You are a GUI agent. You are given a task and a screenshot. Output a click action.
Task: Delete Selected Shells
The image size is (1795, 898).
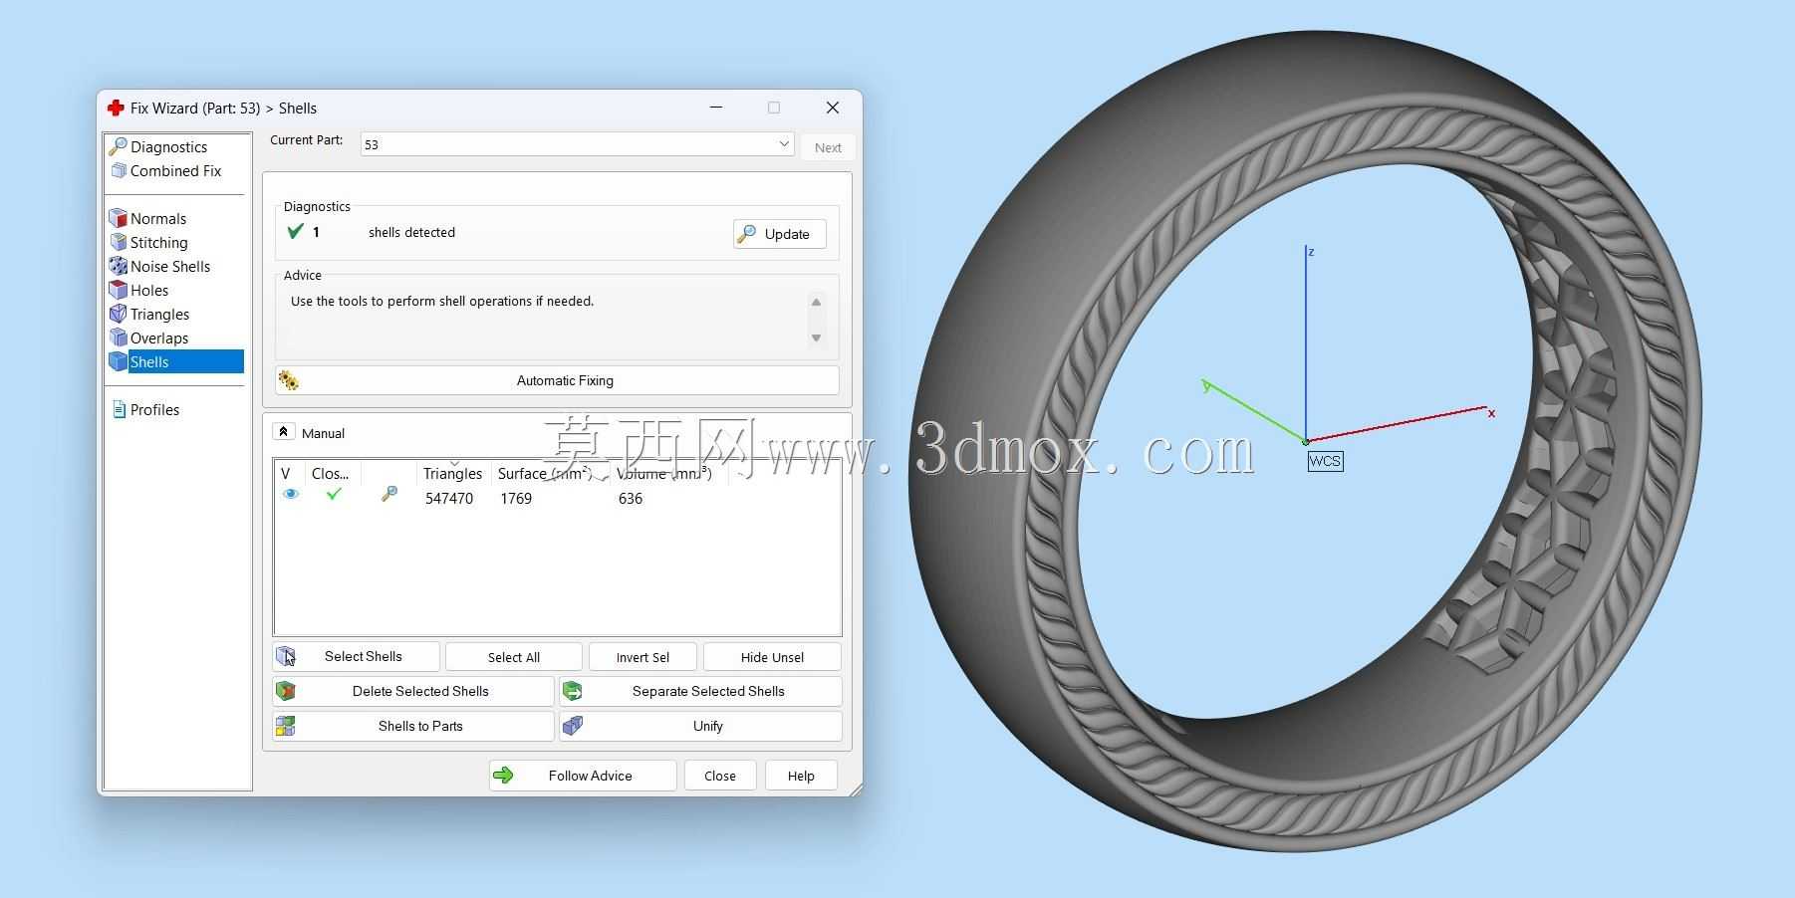(x=412, y=691)
